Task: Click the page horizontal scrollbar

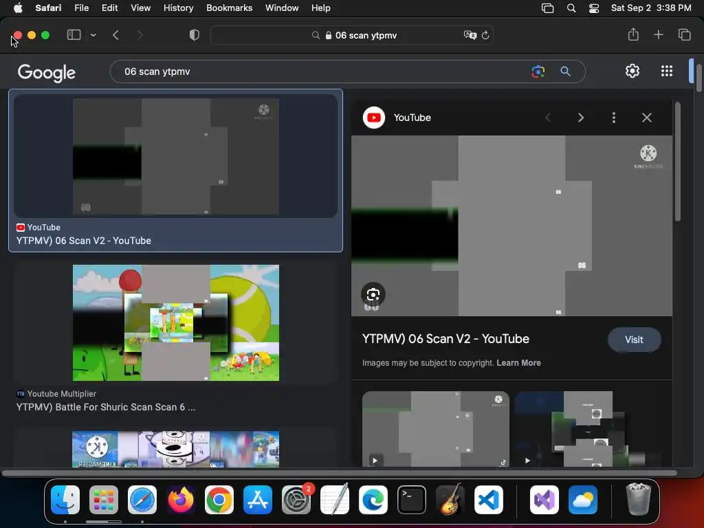Action: click(340, 473)
